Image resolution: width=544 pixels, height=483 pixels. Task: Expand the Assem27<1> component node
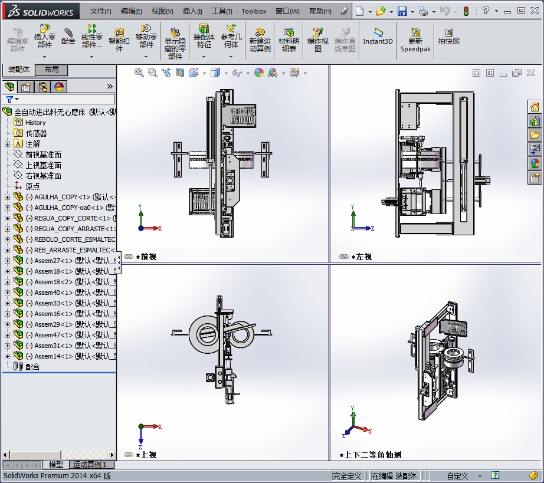(x=7, y=261)
